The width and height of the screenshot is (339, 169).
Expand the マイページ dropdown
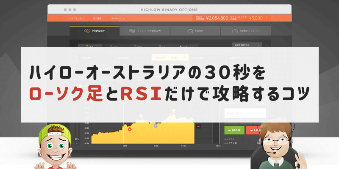pyautogui.click(x=118, y=19)
